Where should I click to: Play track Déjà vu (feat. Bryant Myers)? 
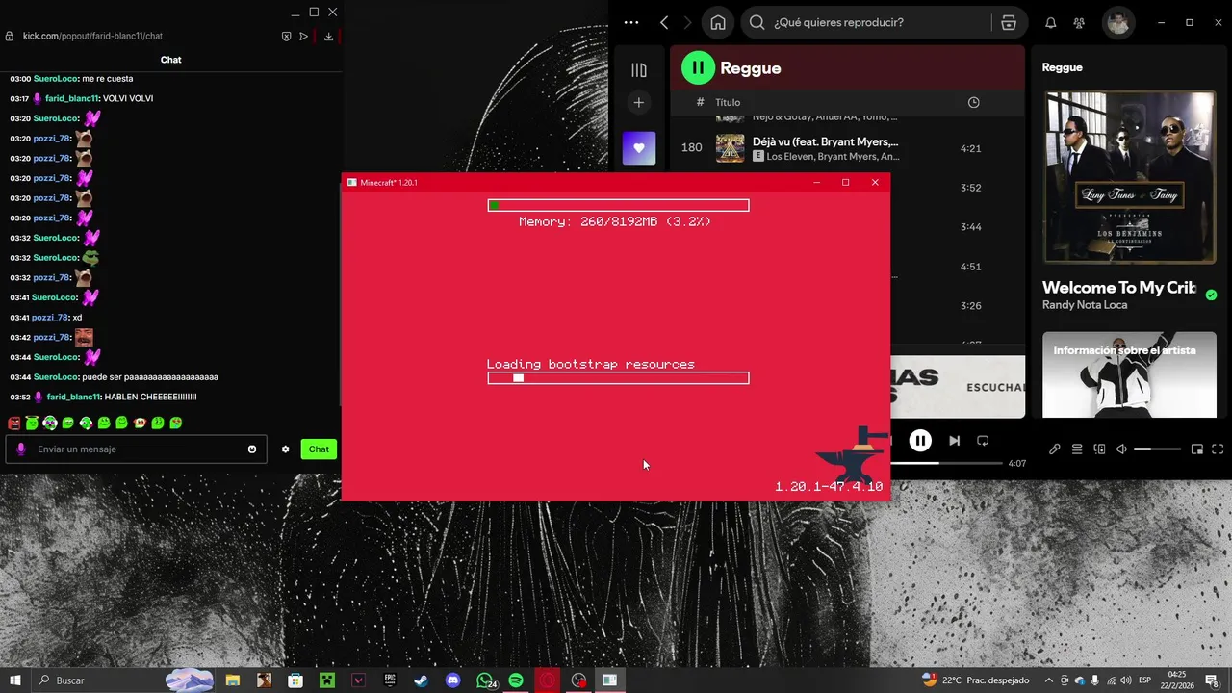825,141
